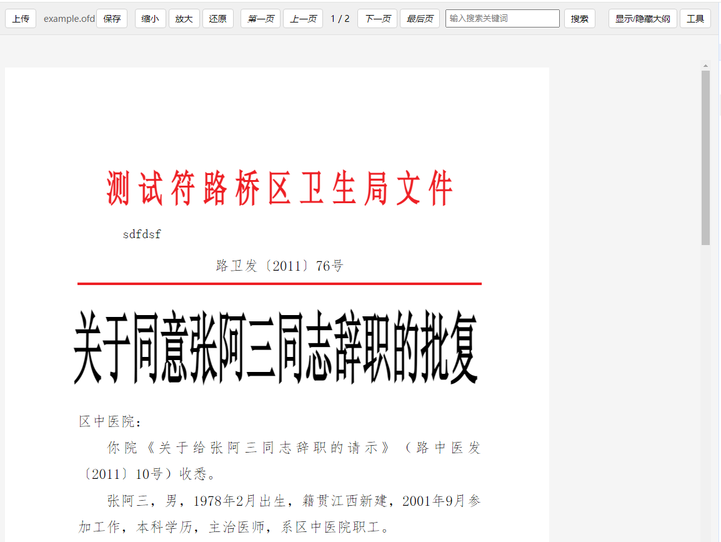Click the 1 / 2 page indicator
The width and height of the screenshot is (721, 542).
(x=341, y=19)
